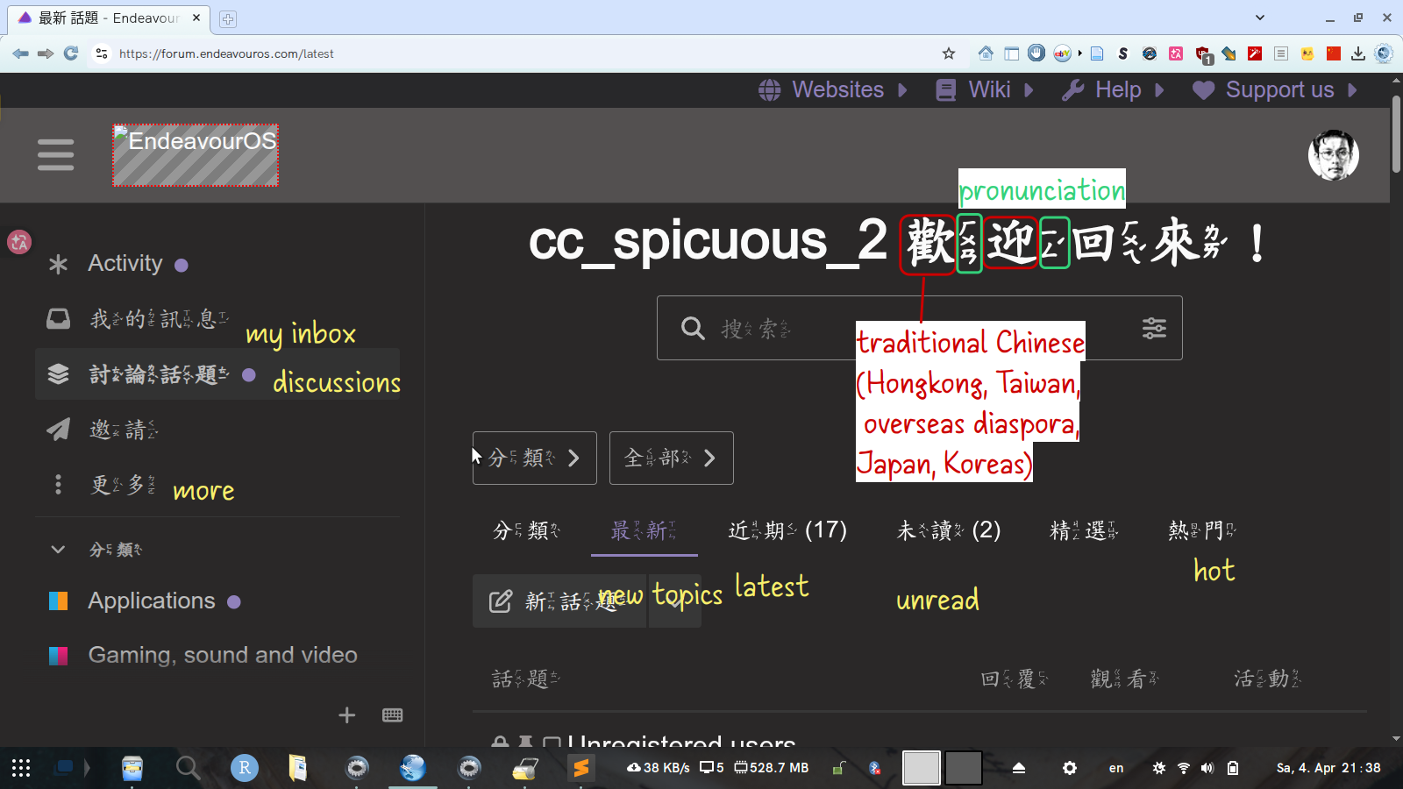Viewport: 1403px width, 789px height.
Task: Collapse the sidebar categories section chevron
Action: (58, 550)
